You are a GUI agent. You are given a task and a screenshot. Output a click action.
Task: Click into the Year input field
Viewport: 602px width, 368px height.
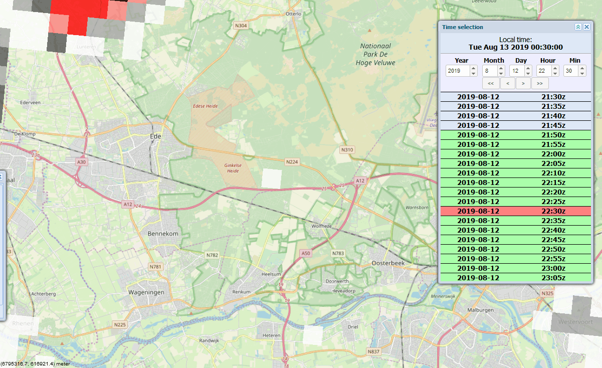457,71
